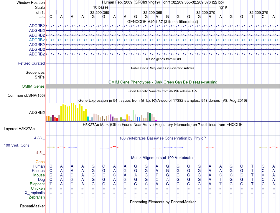Click the Zebrafish alignment row label
Screen dimensions: 280x213
click(37, 197)
